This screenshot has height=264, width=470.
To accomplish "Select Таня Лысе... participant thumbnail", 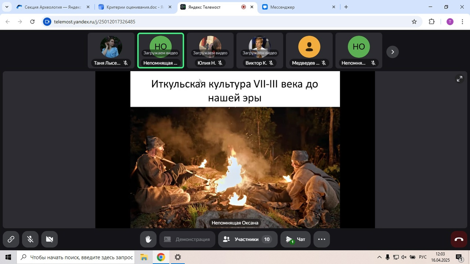I will pyautogui.click(x=111, y=51).
